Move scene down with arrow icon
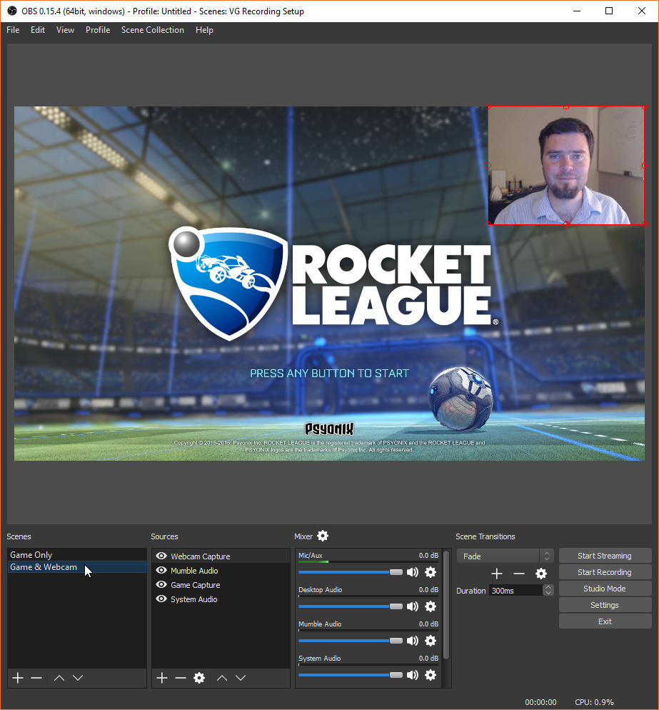The image size is (659, 710). point(78,678)
